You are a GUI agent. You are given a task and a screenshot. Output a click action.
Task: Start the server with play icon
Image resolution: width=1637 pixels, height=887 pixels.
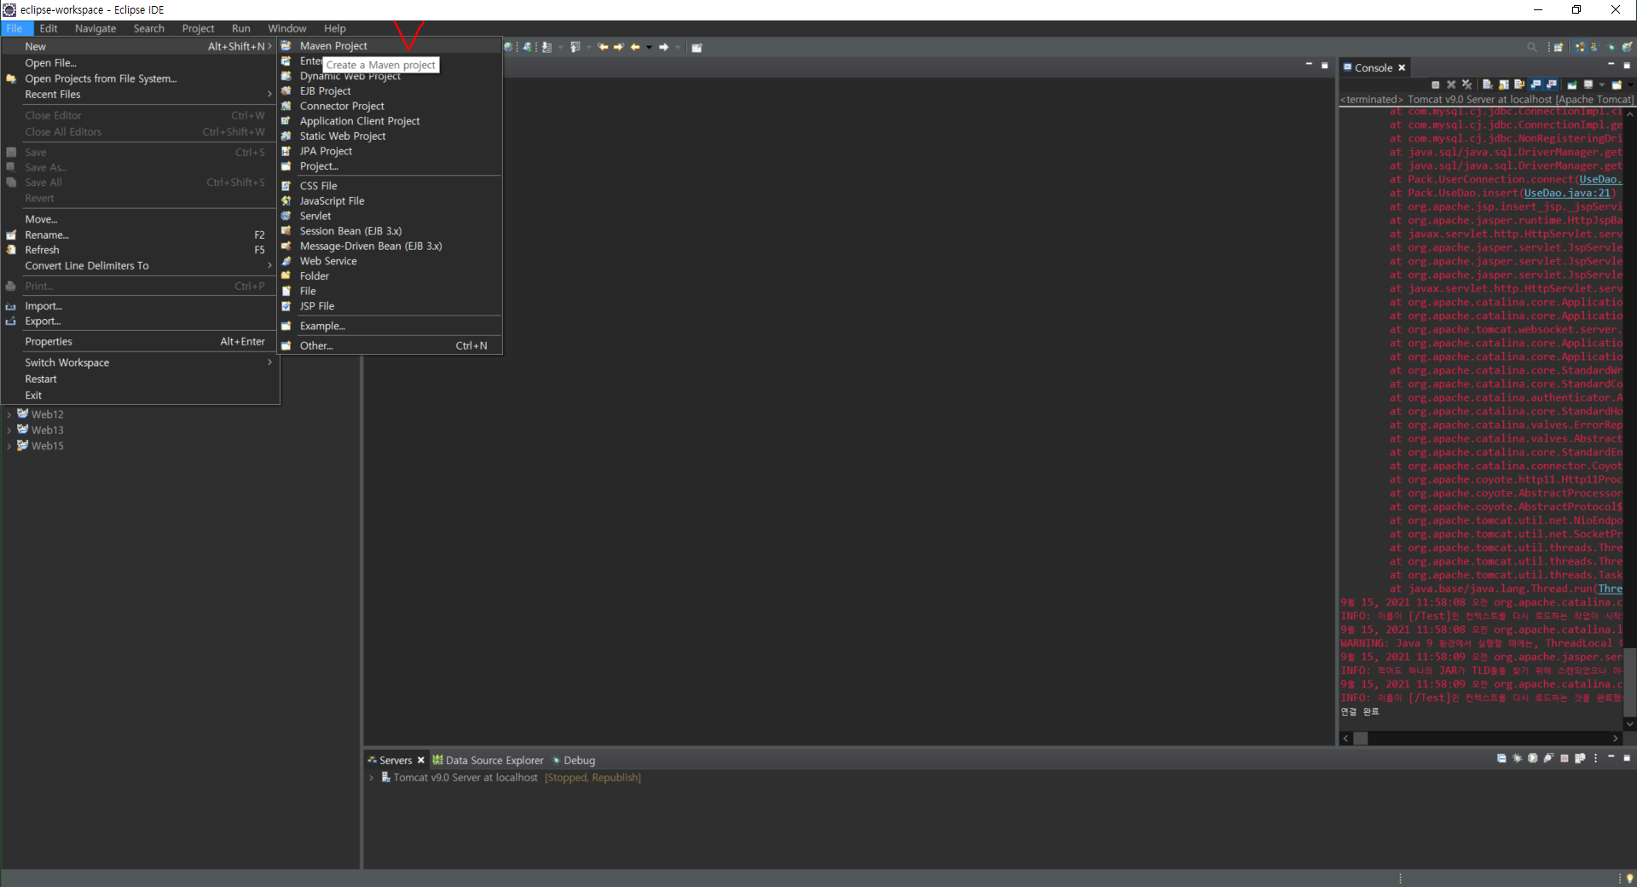[1533, 758]
